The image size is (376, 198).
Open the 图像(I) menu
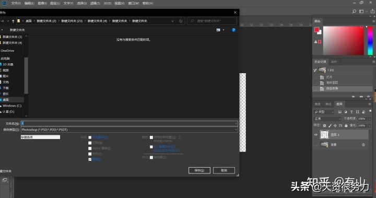(42, 3)
